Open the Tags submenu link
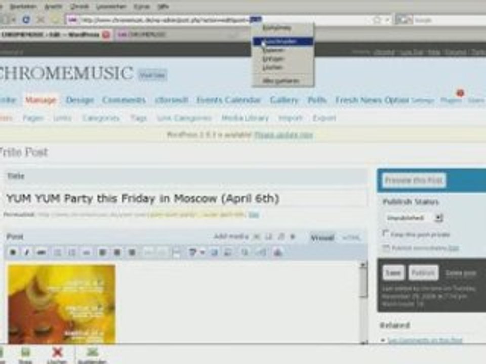 [138, 118]
